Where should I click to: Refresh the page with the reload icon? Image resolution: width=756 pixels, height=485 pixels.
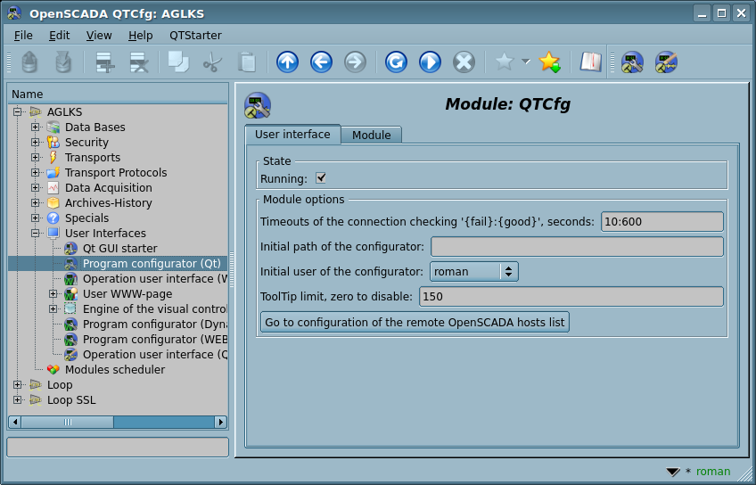396,62
